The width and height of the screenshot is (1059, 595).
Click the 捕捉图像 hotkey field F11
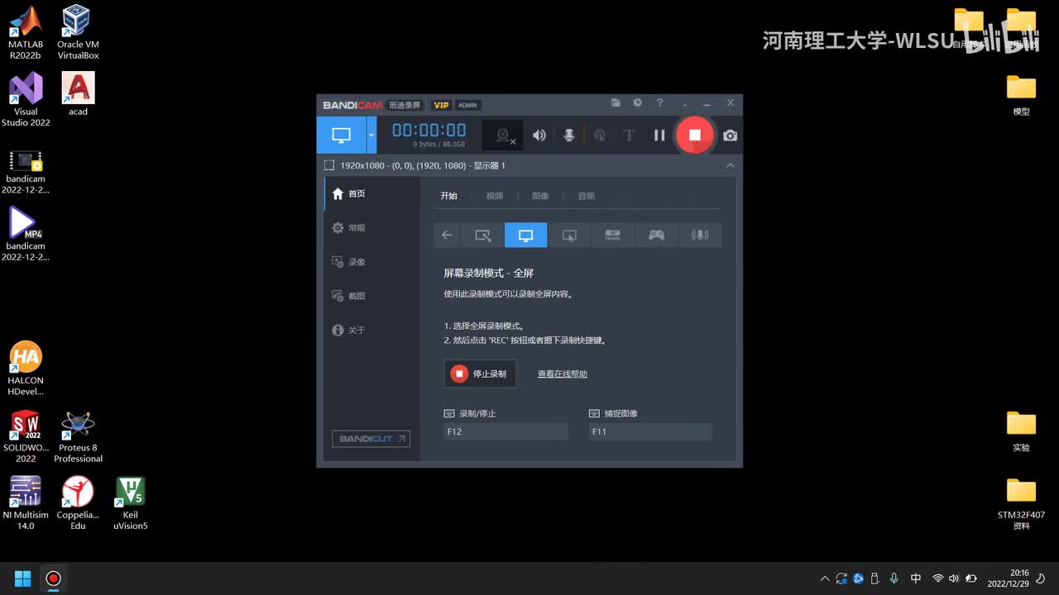[x=650, y=431]
